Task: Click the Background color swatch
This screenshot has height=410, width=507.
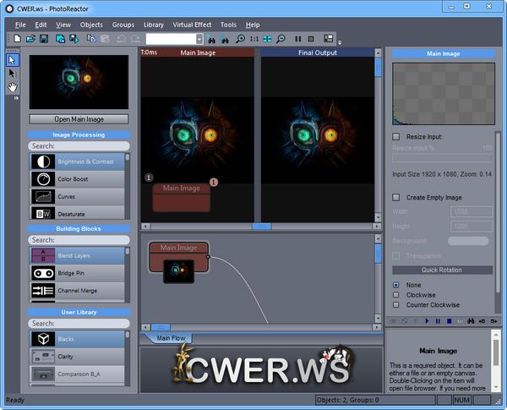Action: tap(467, 241)
